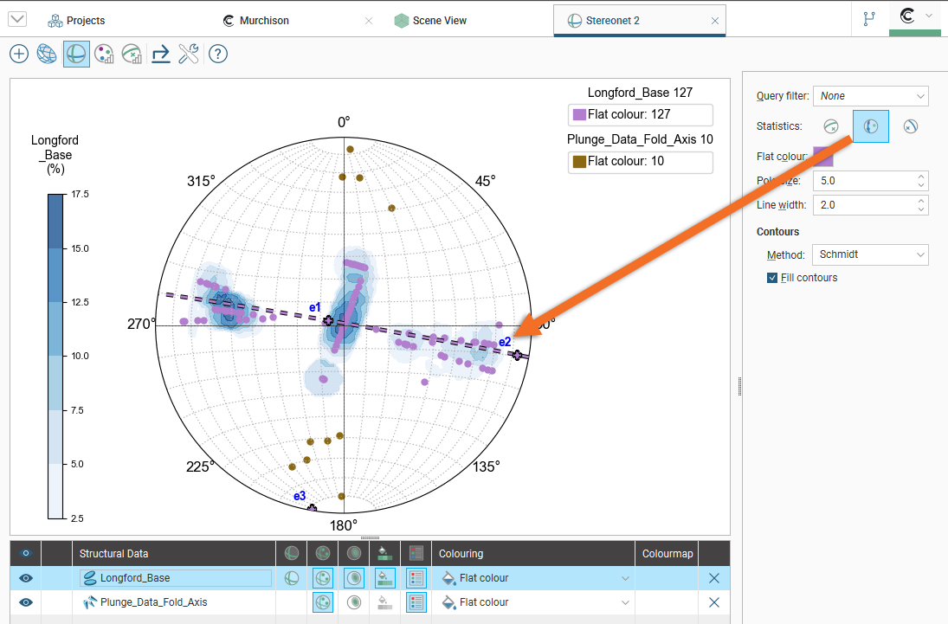Remove Plunge_Data_Fold_Axis from the stereonet
Screen dimensions: 948x624
coord(714,602)
